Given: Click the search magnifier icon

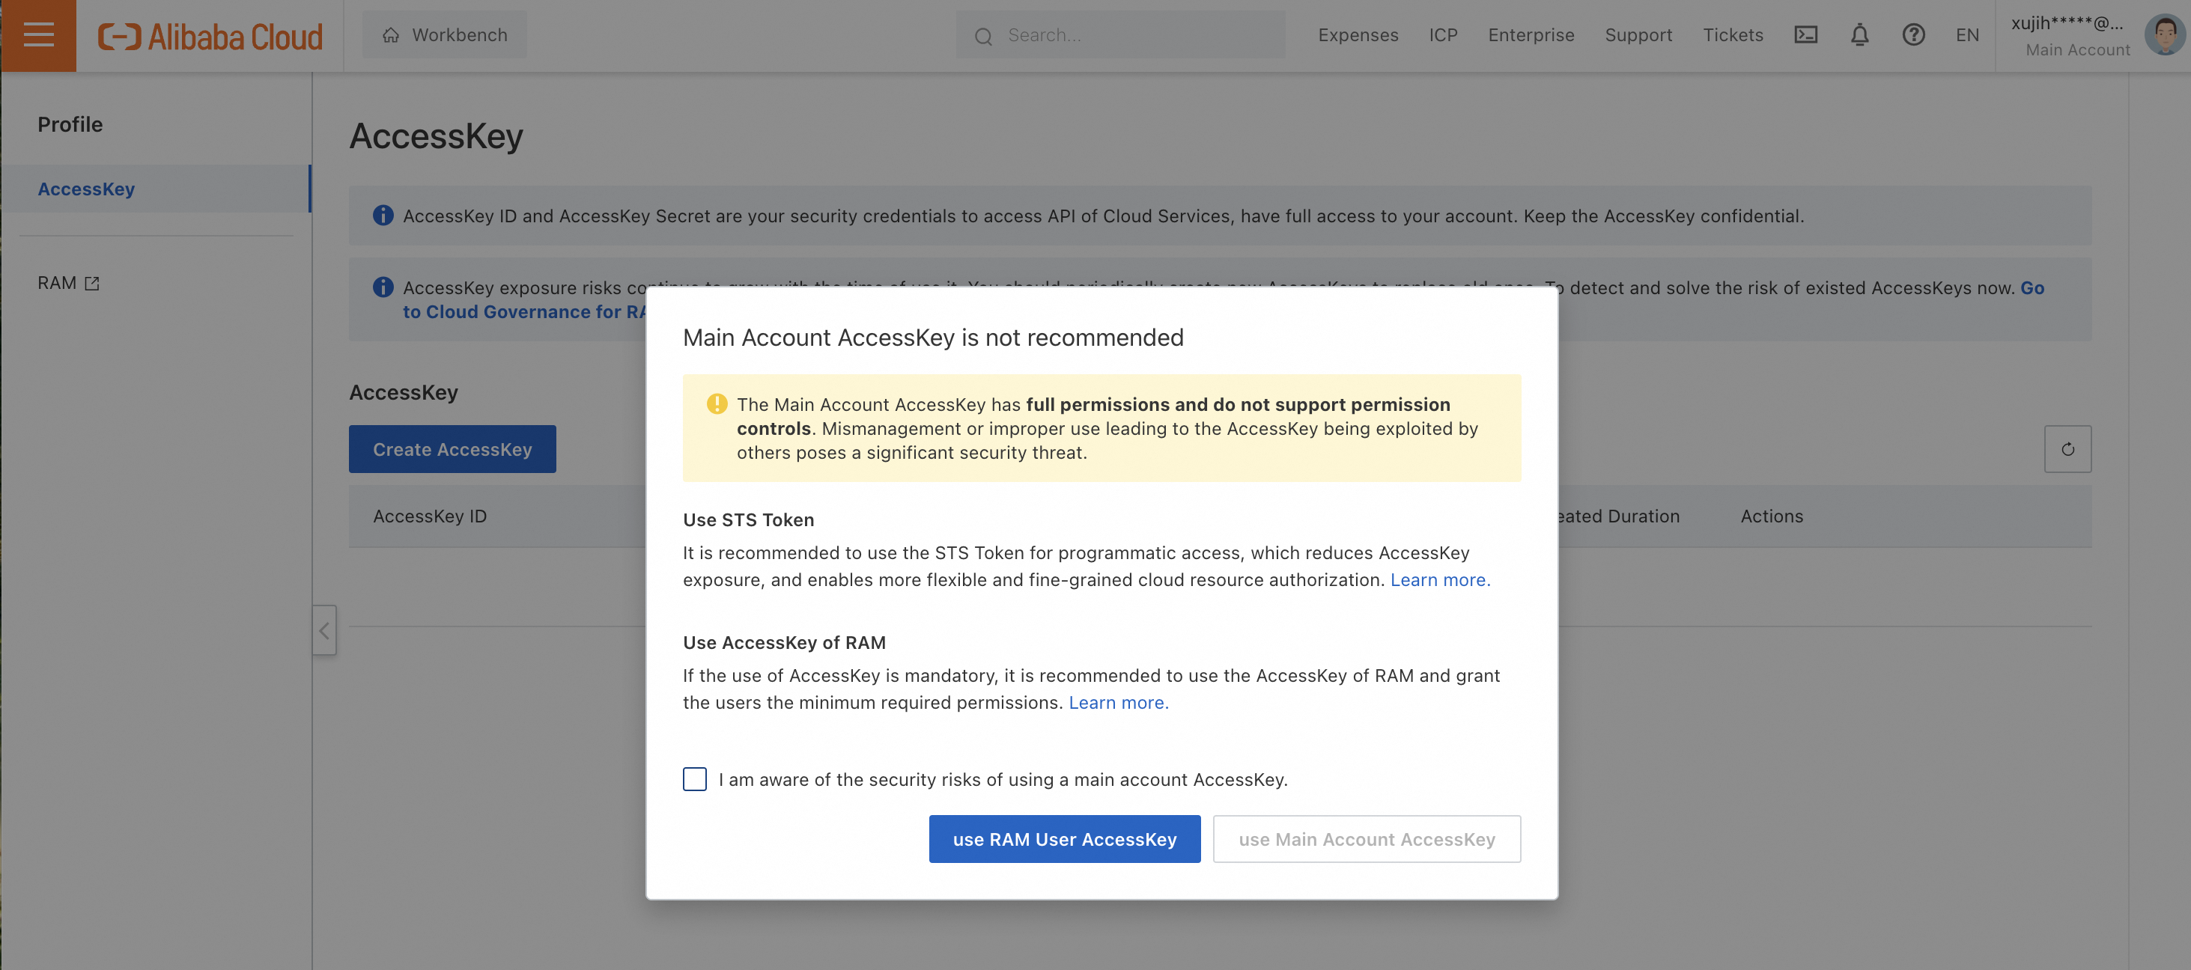Looking at the screenshot, I should coord(983,36).
